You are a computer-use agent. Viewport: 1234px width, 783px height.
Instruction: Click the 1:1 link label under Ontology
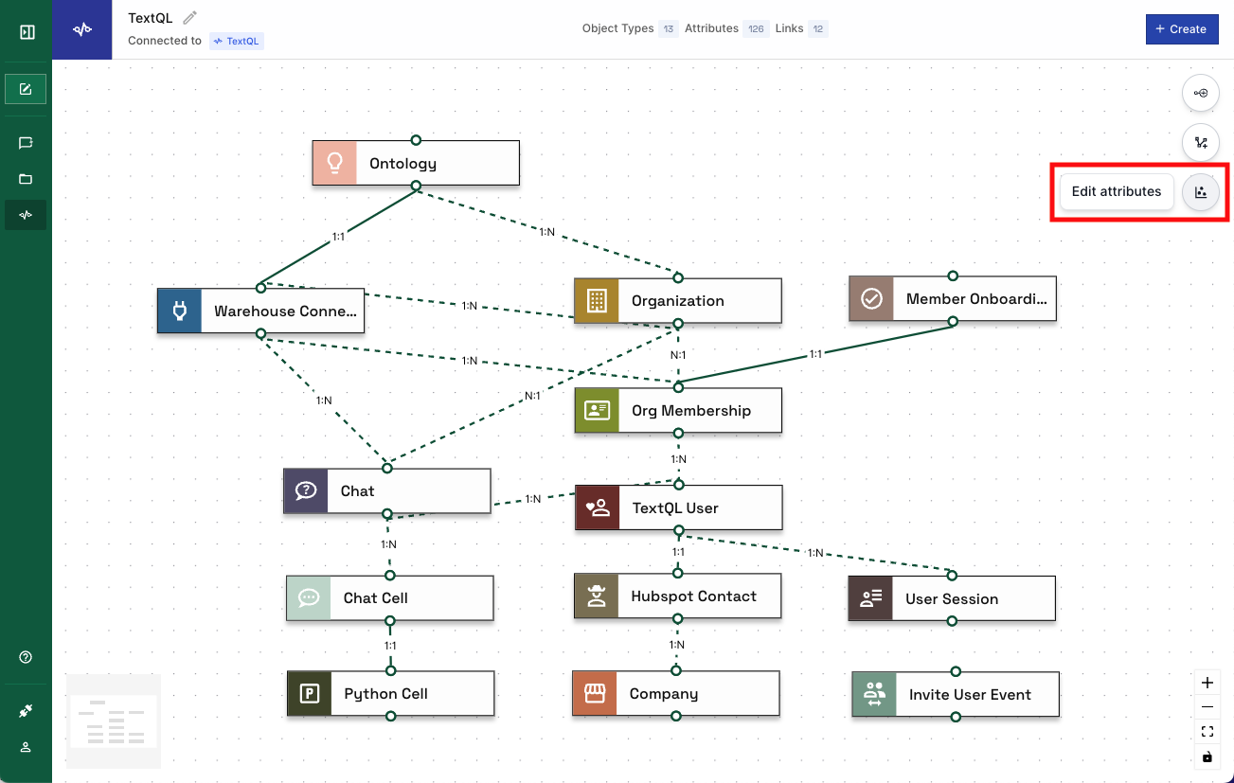pos(338,237)
